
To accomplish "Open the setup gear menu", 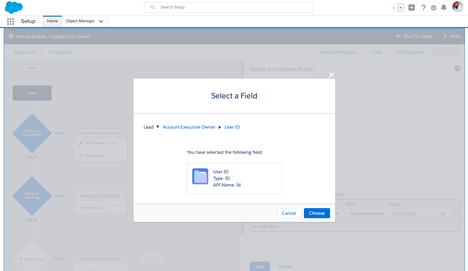I will [434, 8].
